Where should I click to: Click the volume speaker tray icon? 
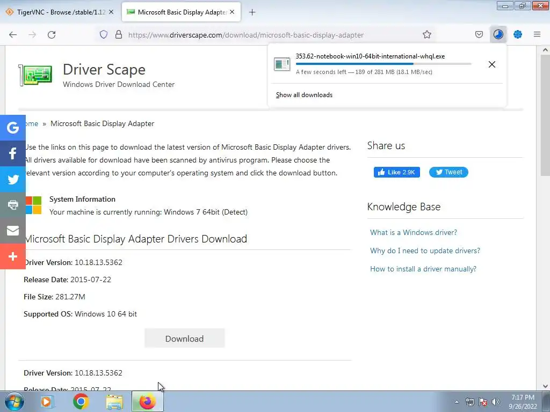496,402
